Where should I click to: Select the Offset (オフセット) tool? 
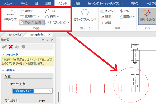tap(108, 11)
